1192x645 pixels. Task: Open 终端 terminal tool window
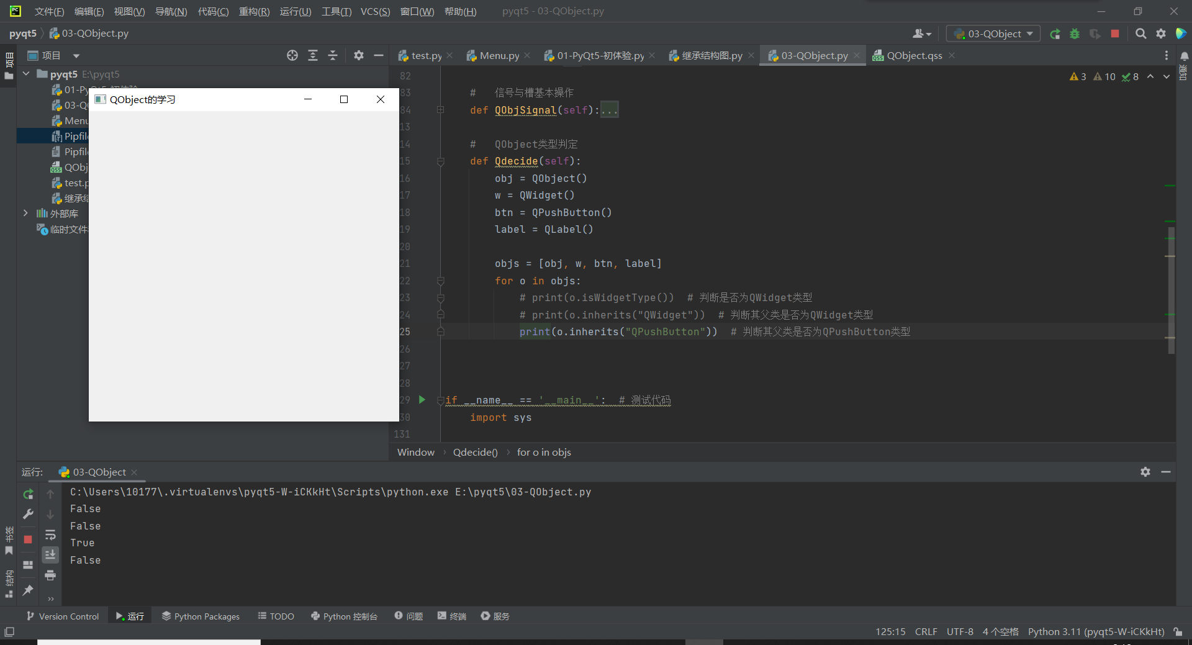click(452, 616)
